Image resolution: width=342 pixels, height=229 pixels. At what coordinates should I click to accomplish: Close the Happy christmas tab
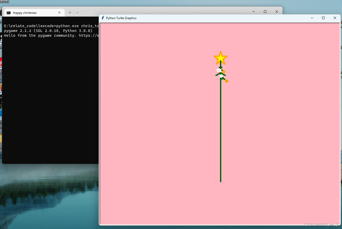click(59, 13)
